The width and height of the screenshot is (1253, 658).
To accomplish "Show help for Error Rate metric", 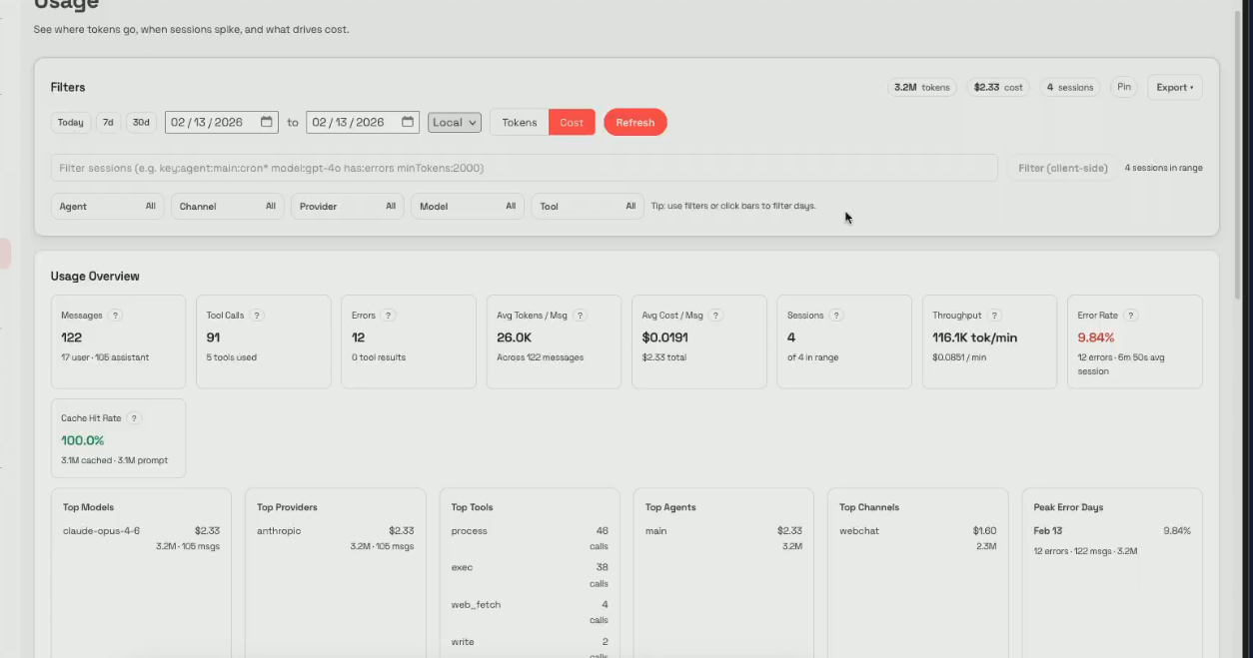I will click(x=1130, y=316).
